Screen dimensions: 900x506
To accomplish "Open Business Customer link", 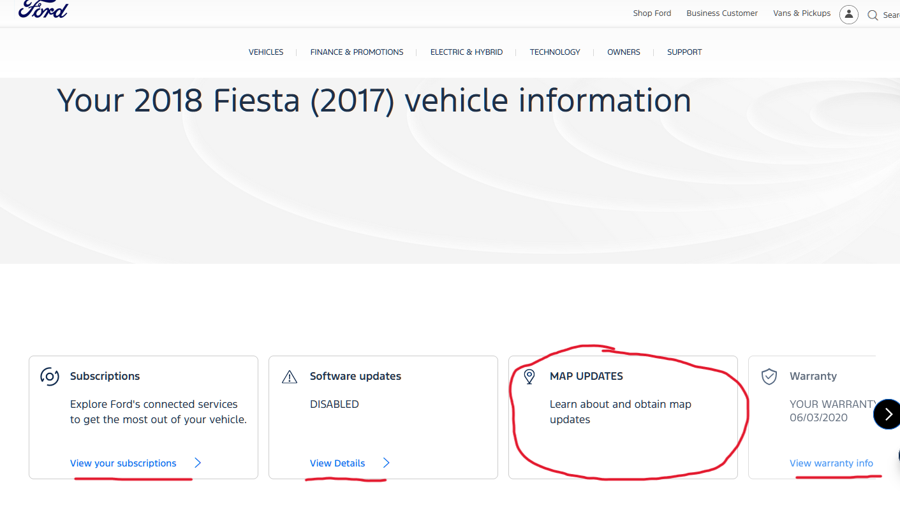I will point(722,13).
